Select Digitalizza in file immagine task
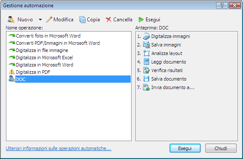 (x=42, y=50)
